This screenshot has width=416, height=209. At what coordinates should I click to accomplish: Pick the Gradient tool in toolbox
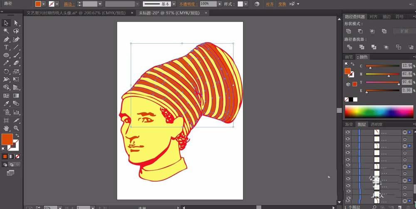pos(16,95)
